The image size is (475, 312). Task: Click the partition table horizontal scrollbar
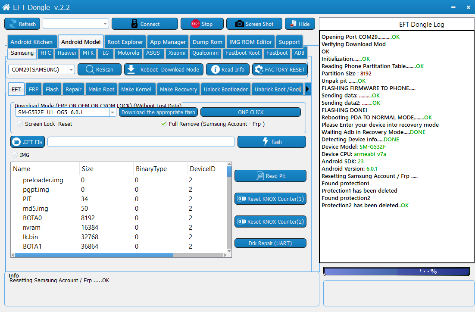click(119, 255)
